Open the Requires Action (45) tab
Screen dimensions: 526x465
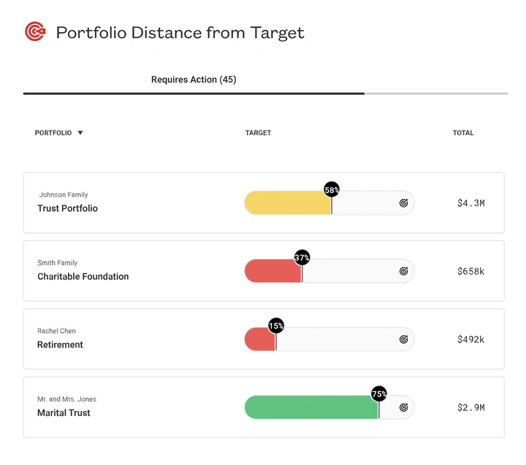tap(194, 80)
